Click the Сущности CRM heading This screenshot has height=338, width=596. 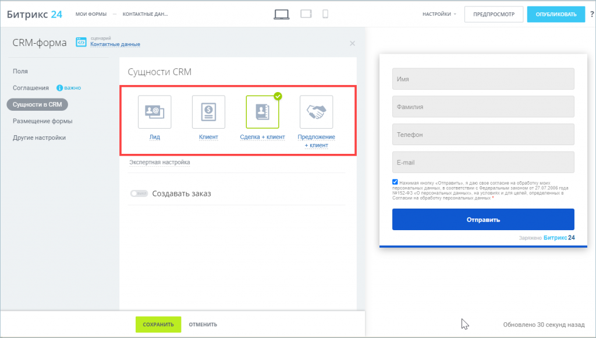point(159,72)
